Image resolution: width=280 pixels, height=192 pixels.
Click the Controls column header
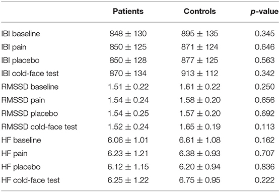pyautogui.click(x=199, y=12)
